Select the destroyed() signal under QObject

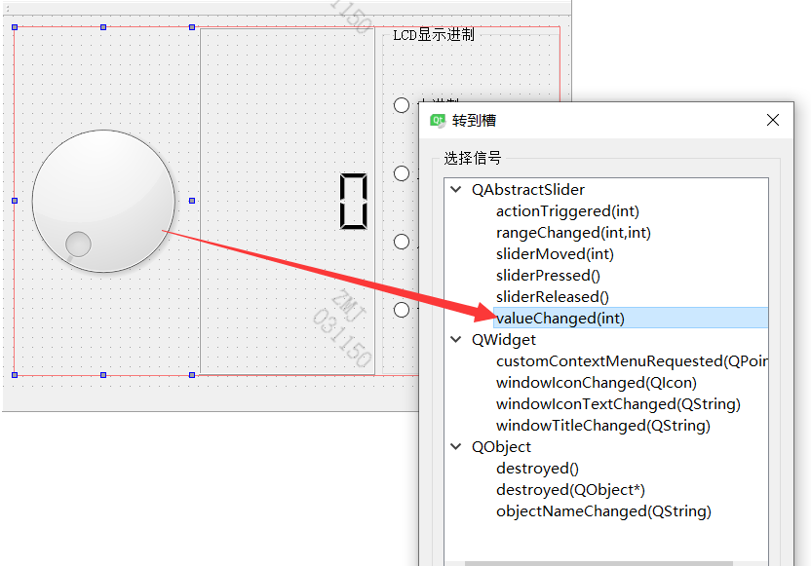tap(537, 468)
